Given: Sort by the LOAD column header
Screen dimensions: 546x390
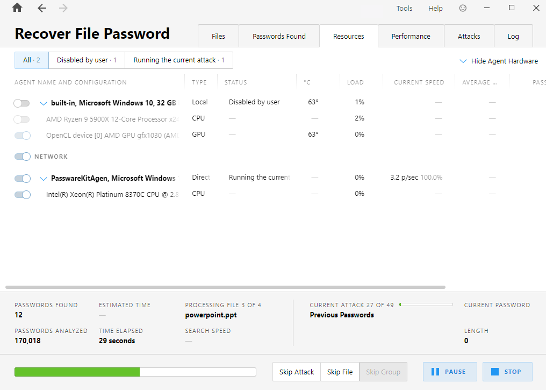Looking at the screenshot, I should click(x=355, y=83).
